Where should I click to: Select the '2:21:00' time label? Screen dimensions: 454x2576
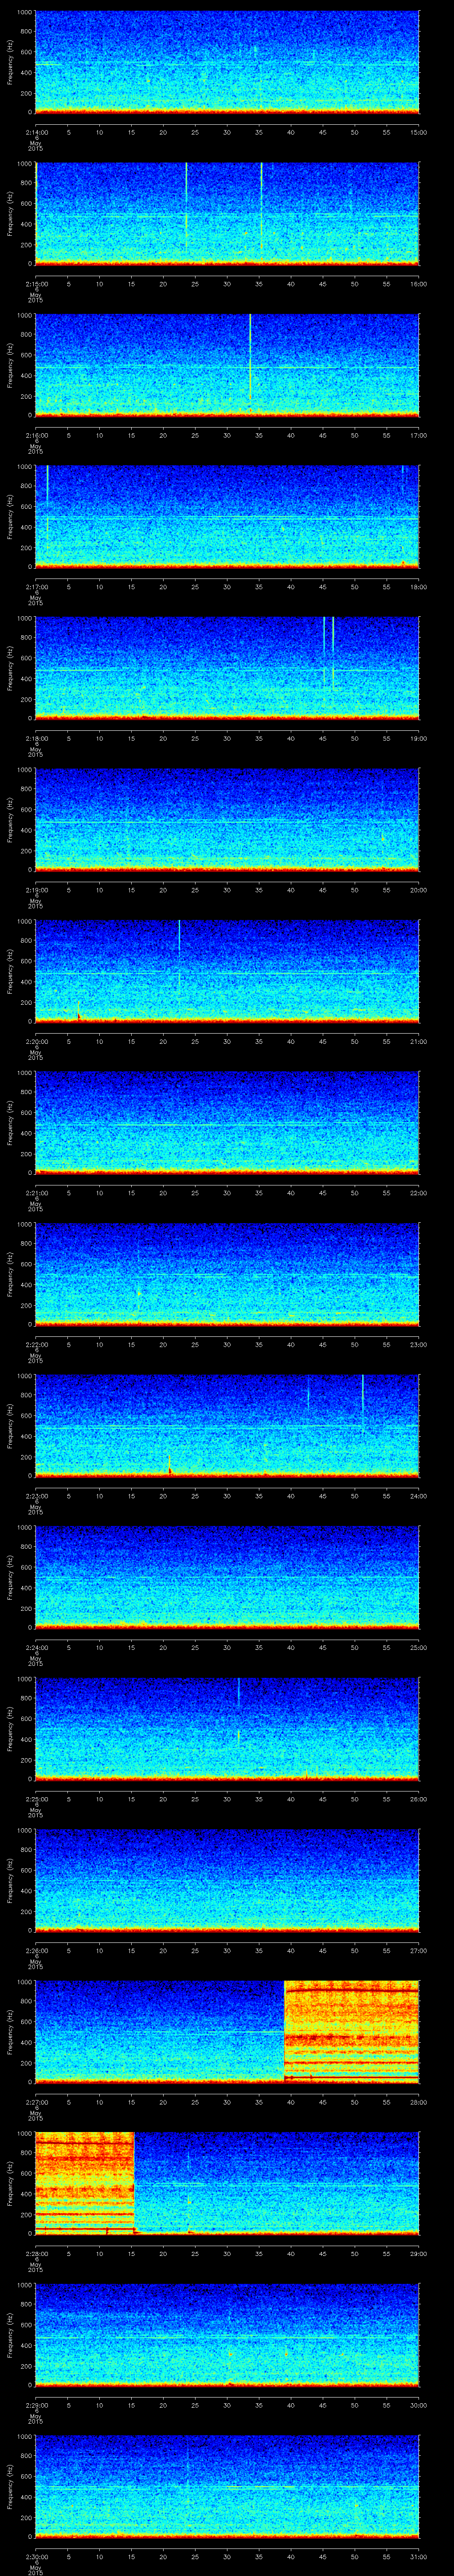click(36, 1193)
